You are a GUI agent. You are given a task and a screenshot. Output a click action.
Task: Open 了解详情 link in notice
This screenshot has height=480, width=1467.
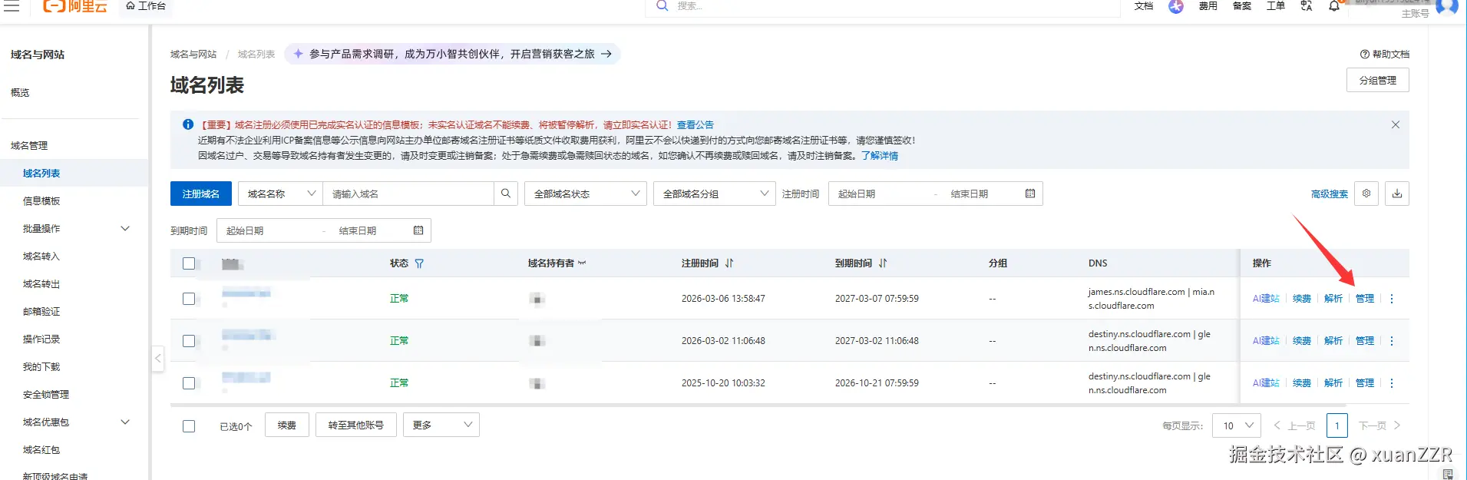point(880,155)
